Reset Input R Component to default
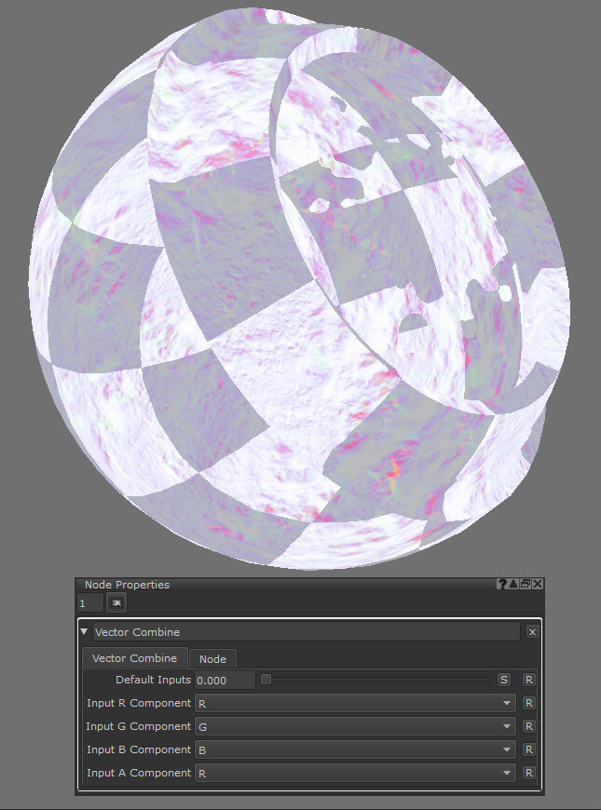Screen dimensions: 601x810 pos(529,703)
